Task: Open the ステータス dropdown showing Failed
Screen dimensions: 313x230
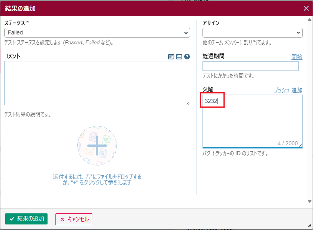Action: pos(97,33)
